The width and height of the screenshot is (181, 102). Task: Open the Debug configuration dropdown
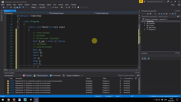click(35, 7)
